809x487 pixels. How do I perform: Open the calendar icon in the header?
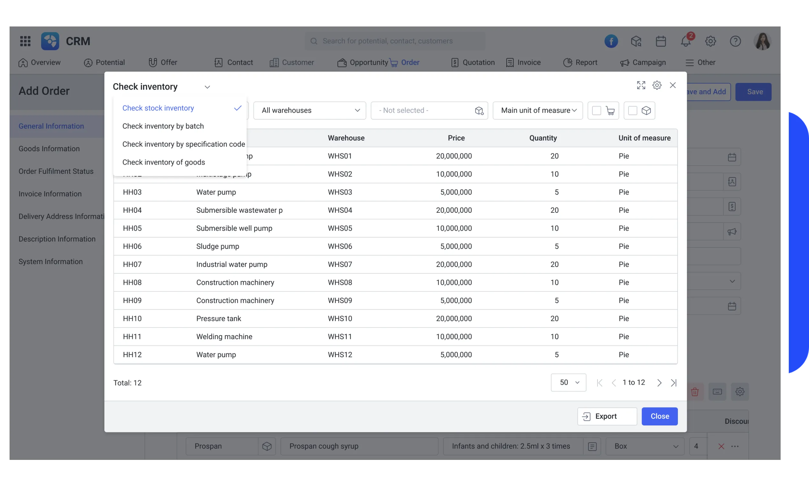tap(660, 41)
